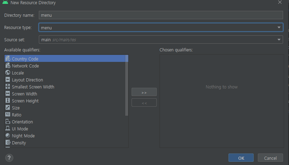Click the Source set combo box field
Image resolution: width=289 pixels, height=165 pixels.
(x=161, y=40)
